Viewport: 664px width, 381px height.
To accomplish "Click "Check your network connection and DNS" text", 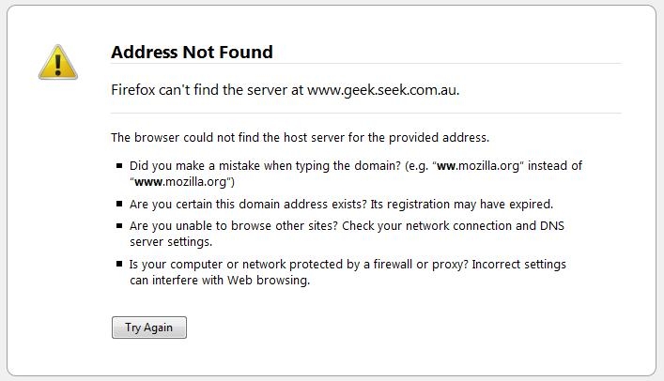I will click(x=453, y=225).
